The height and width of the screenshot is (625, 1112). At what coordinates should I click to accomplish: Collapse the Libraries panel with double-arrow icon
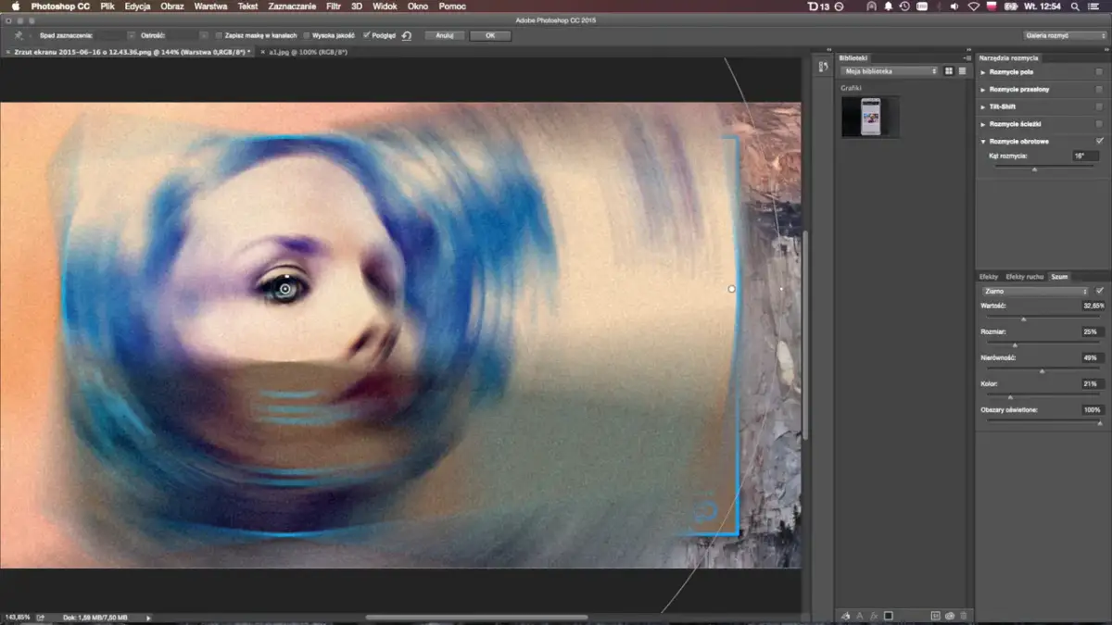967,57
